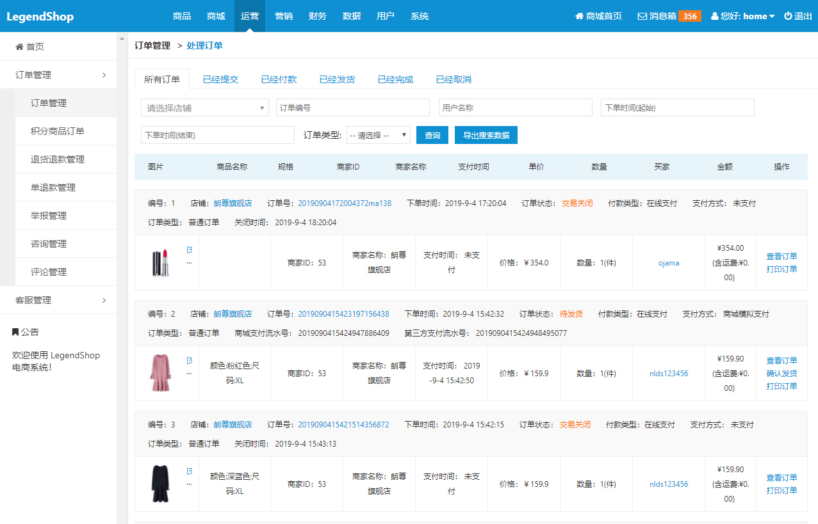Screen dimensions: 818x524
Task: Click the bookmark icon beside 公告
Action: (x=15, y=332)
